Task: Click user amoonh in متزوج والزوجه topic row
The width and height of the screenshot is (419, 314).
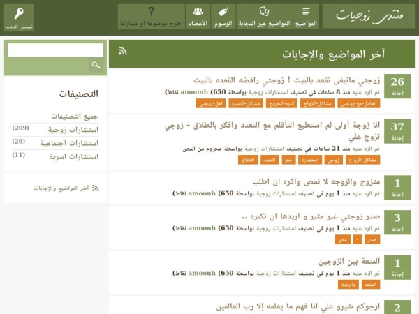Action: pyautogui.click(x=202, y=193)
